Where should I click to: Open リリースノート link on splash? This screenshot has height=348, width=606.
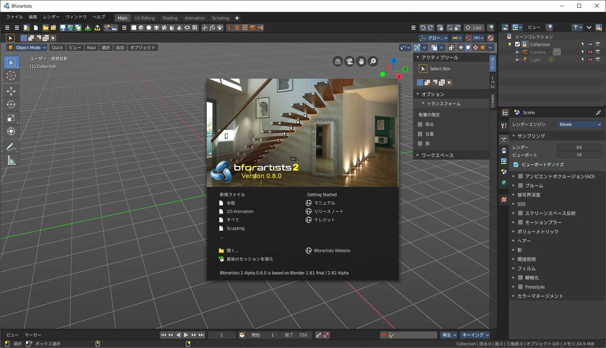pos(324,211)
